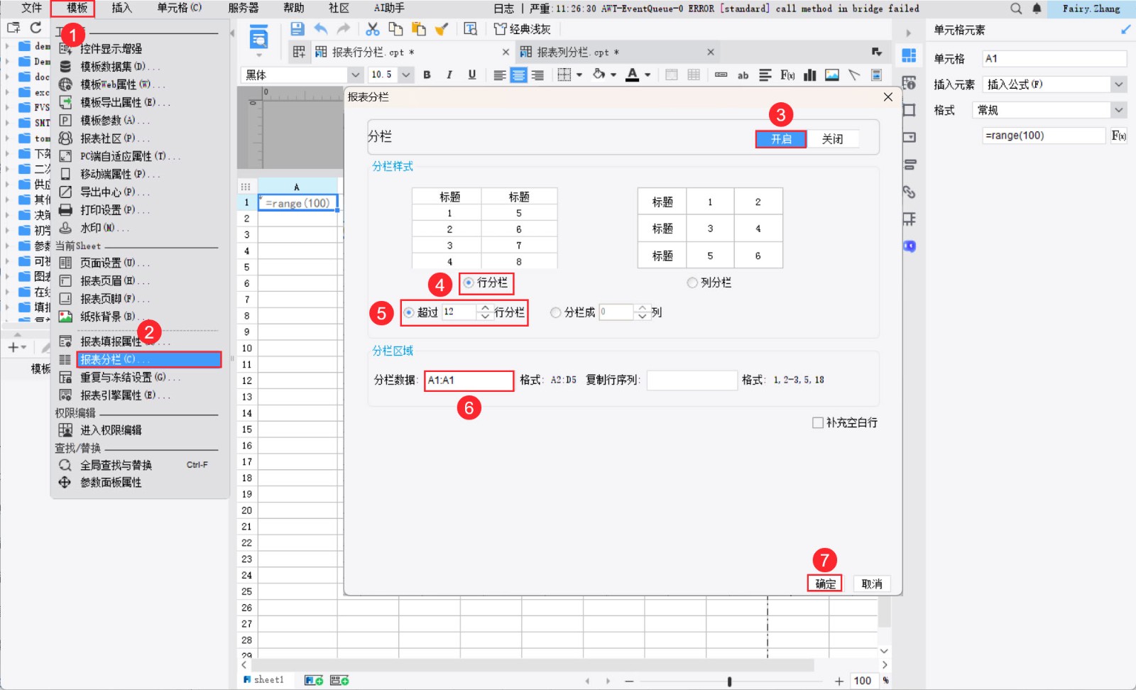Open the search icon in the top bar

[x=1016, y=9]
